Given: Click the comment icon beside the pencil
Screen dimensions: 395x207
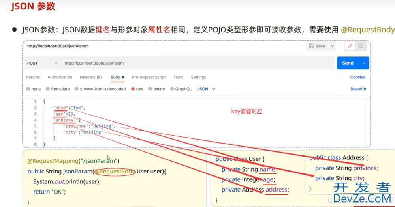Looking at the screenshot, I should click(361, 46).
